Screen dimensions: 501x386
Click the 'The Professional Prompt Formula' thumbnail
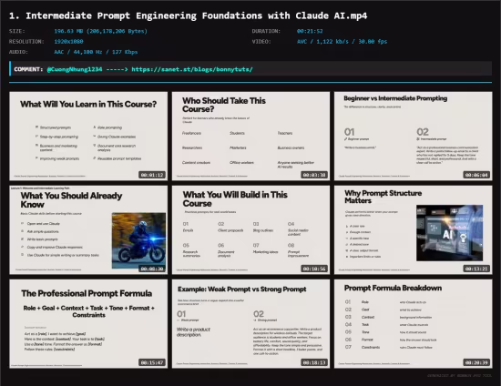[x=88, y=324]
